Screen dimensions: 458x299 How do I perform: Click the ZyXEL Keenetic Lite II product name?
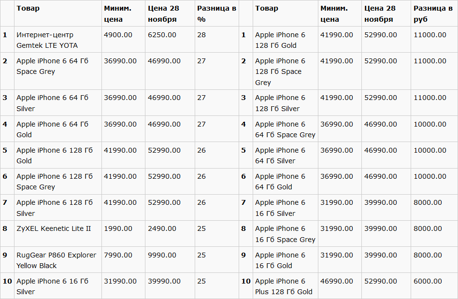pos(54,228)
